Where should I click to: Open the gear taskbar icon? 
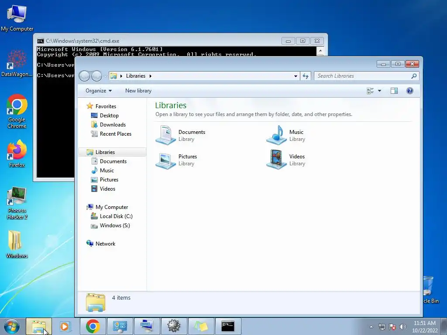pyautogui.click(x=174, y=326)
